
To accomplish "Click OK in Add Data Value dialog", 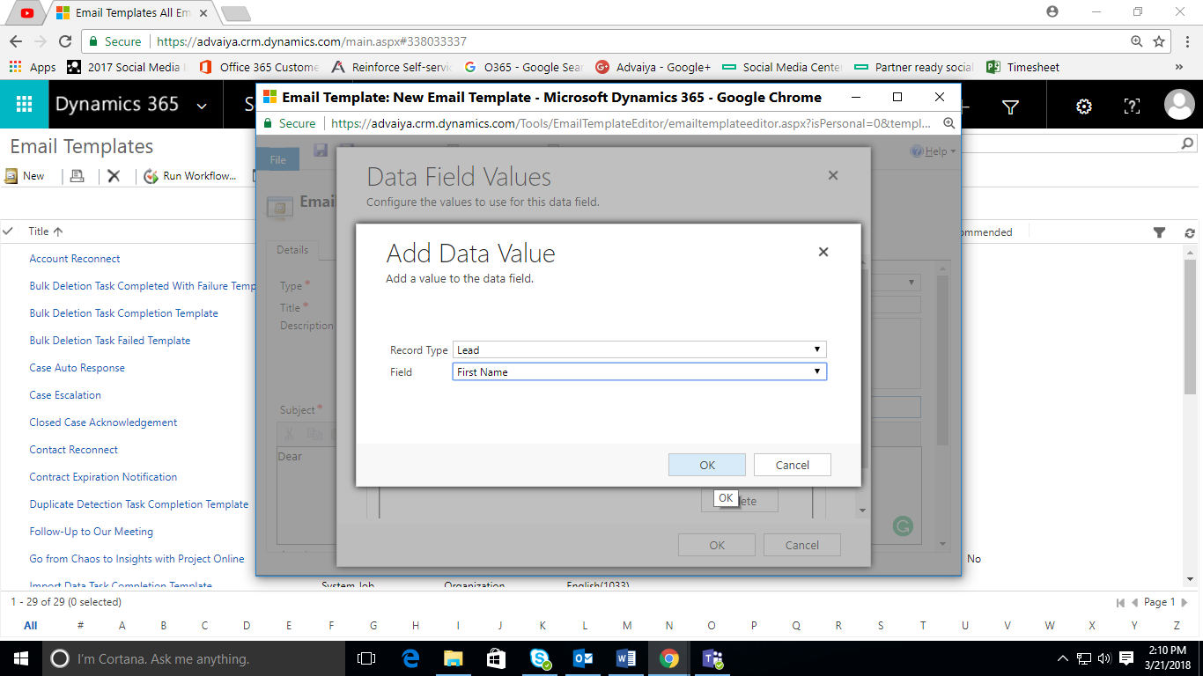I will pyautogui.click(x=707, y=465).
